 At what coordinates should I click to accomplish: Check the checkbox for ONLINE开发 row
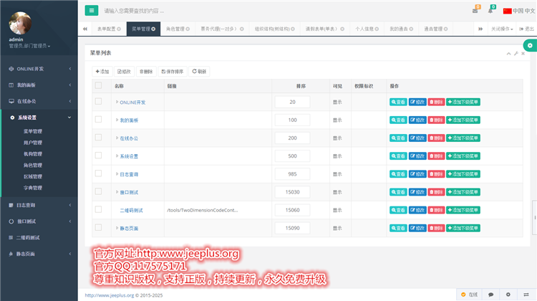(99, 102)
